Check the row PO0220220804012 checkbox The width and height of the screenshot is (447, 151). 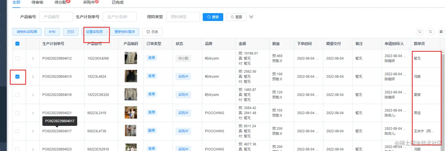pyautogui.click(x=17, y=58)
